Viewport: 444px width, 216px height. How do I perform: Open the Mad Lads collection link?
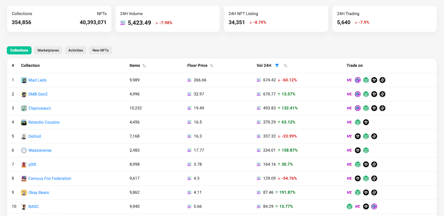click(37, 80)
